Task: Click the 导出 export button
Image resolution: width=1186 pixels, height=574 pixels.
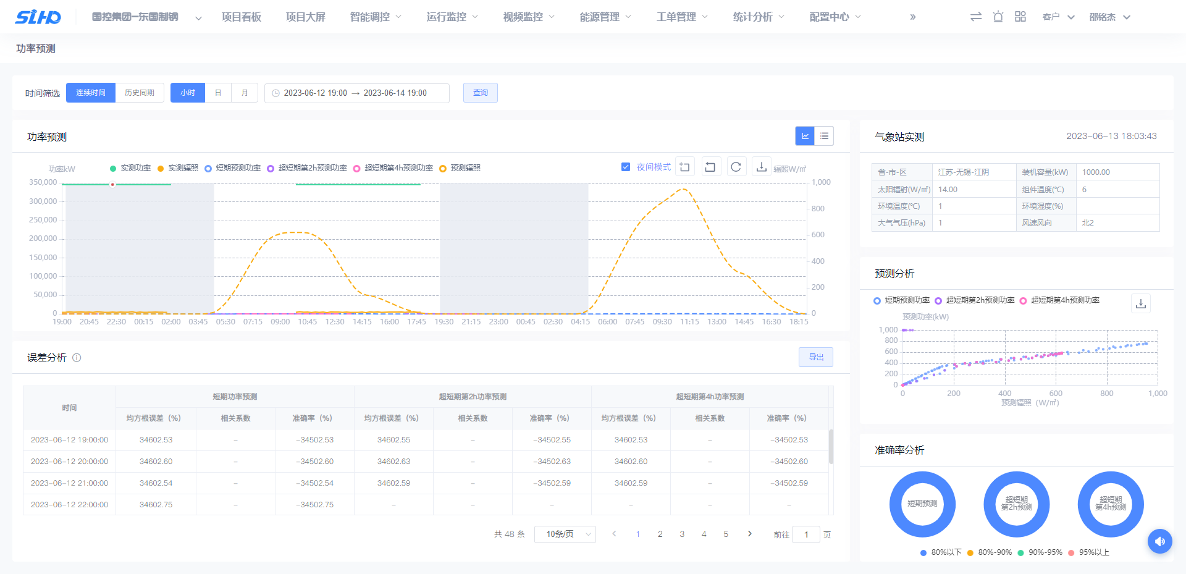Action: tap(816, 357)
